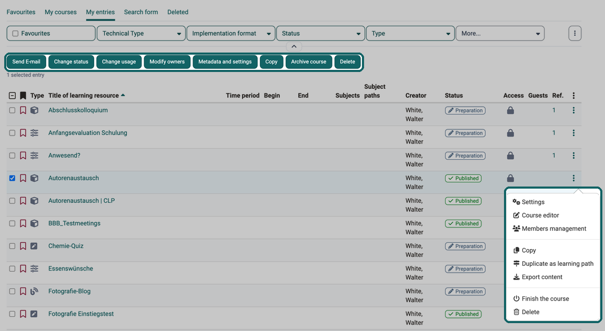
Task: Toggle bookmark for Anwesend? row
Action: [23, 156]
